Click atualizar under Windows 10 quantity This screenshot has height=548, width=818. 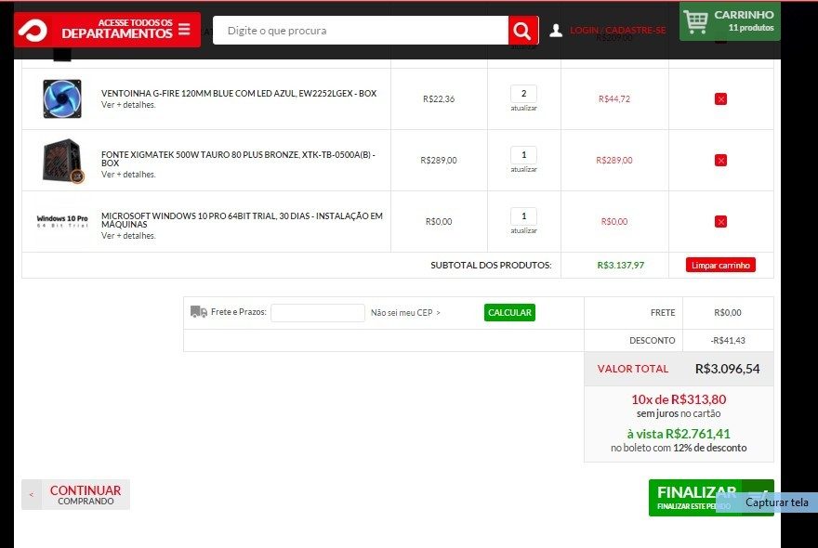pyautogui.click(x=523, y=231)
